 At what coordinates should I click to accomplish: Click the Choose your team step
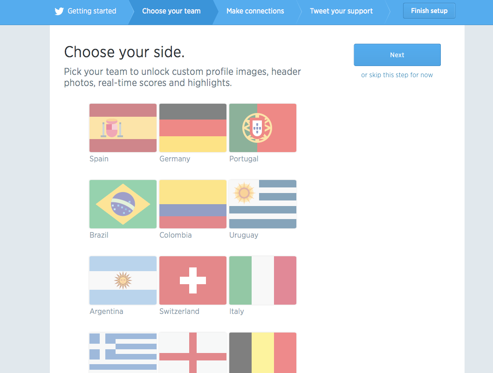pyautogui.click(x=171, y=11)
